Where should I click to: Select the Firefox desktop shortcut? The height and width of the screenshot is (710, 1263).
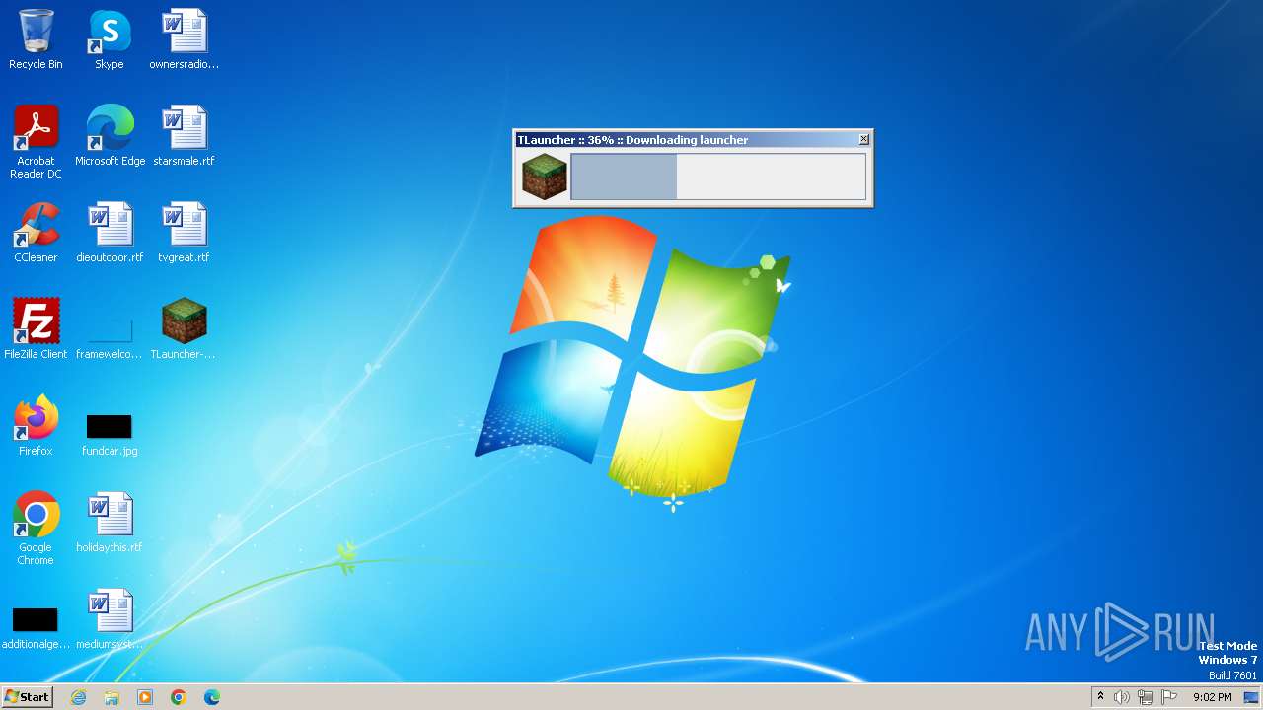point(36,426)
